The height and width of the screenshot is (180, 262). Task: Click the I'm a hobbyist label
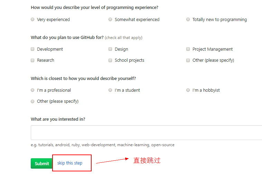206,90
